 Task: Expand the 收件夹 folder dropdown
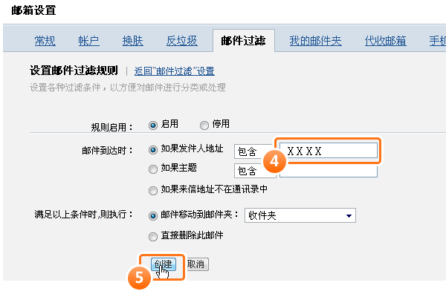300,215
